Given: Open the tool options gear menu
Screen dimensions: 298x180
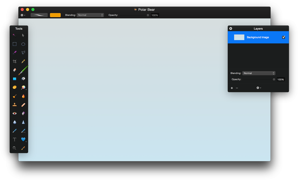Looking at the screenshot, I should coord(23,15).
